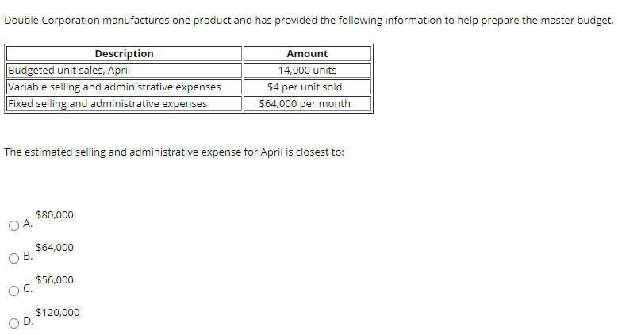Click the letter D option label
Viewport: 618px width, 335px height.
[28, 321]
